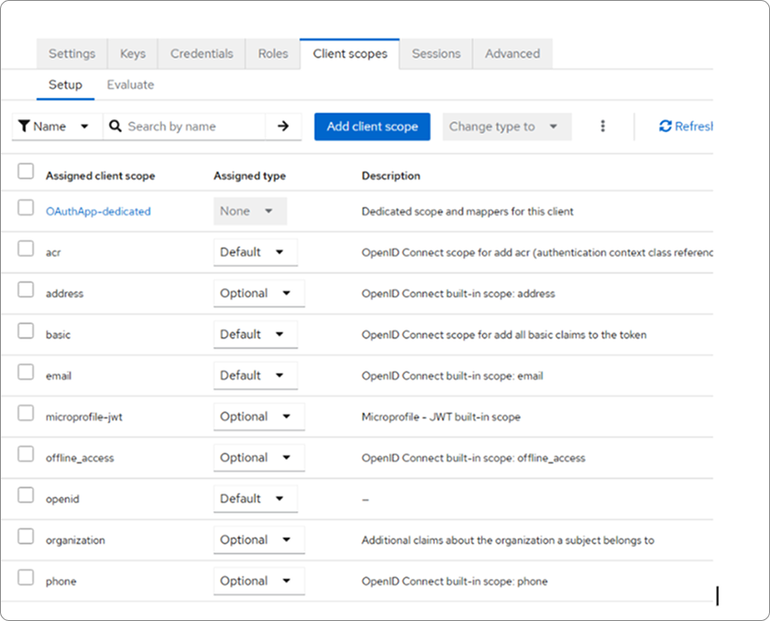The height and width of the screenshot is (621, 770).
Task: Open offline_access assigned type dropdown
Action: (x=258, y=458)
